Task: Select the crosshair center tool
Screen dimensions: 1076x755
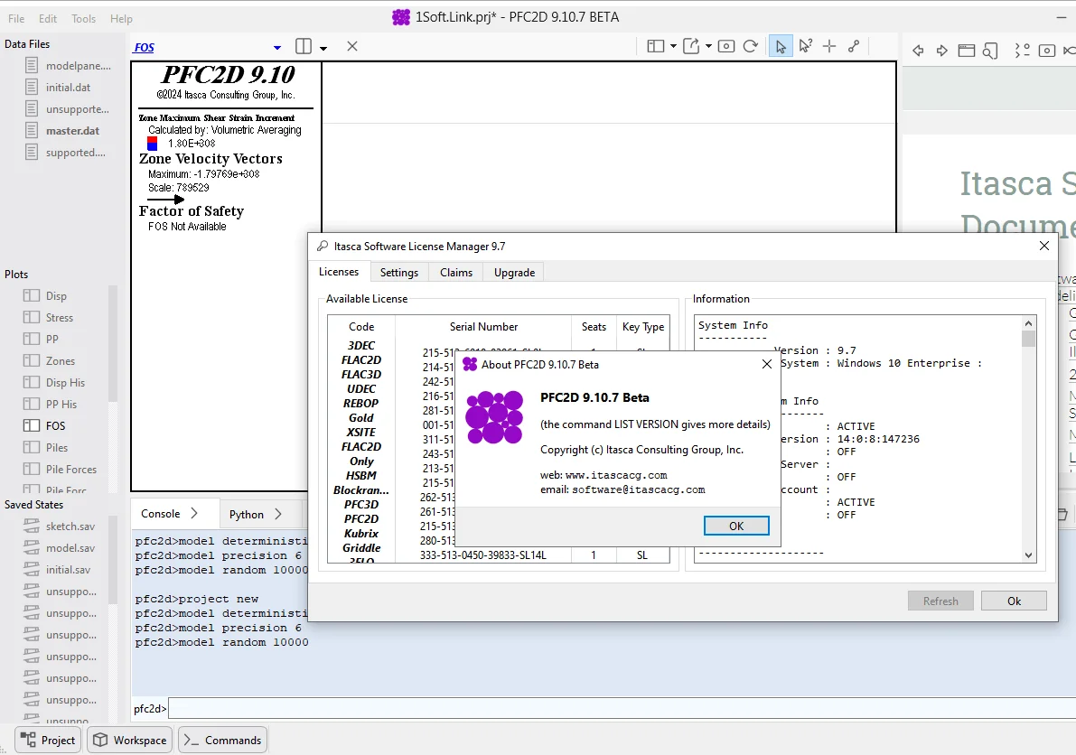Action: (829, 46)
